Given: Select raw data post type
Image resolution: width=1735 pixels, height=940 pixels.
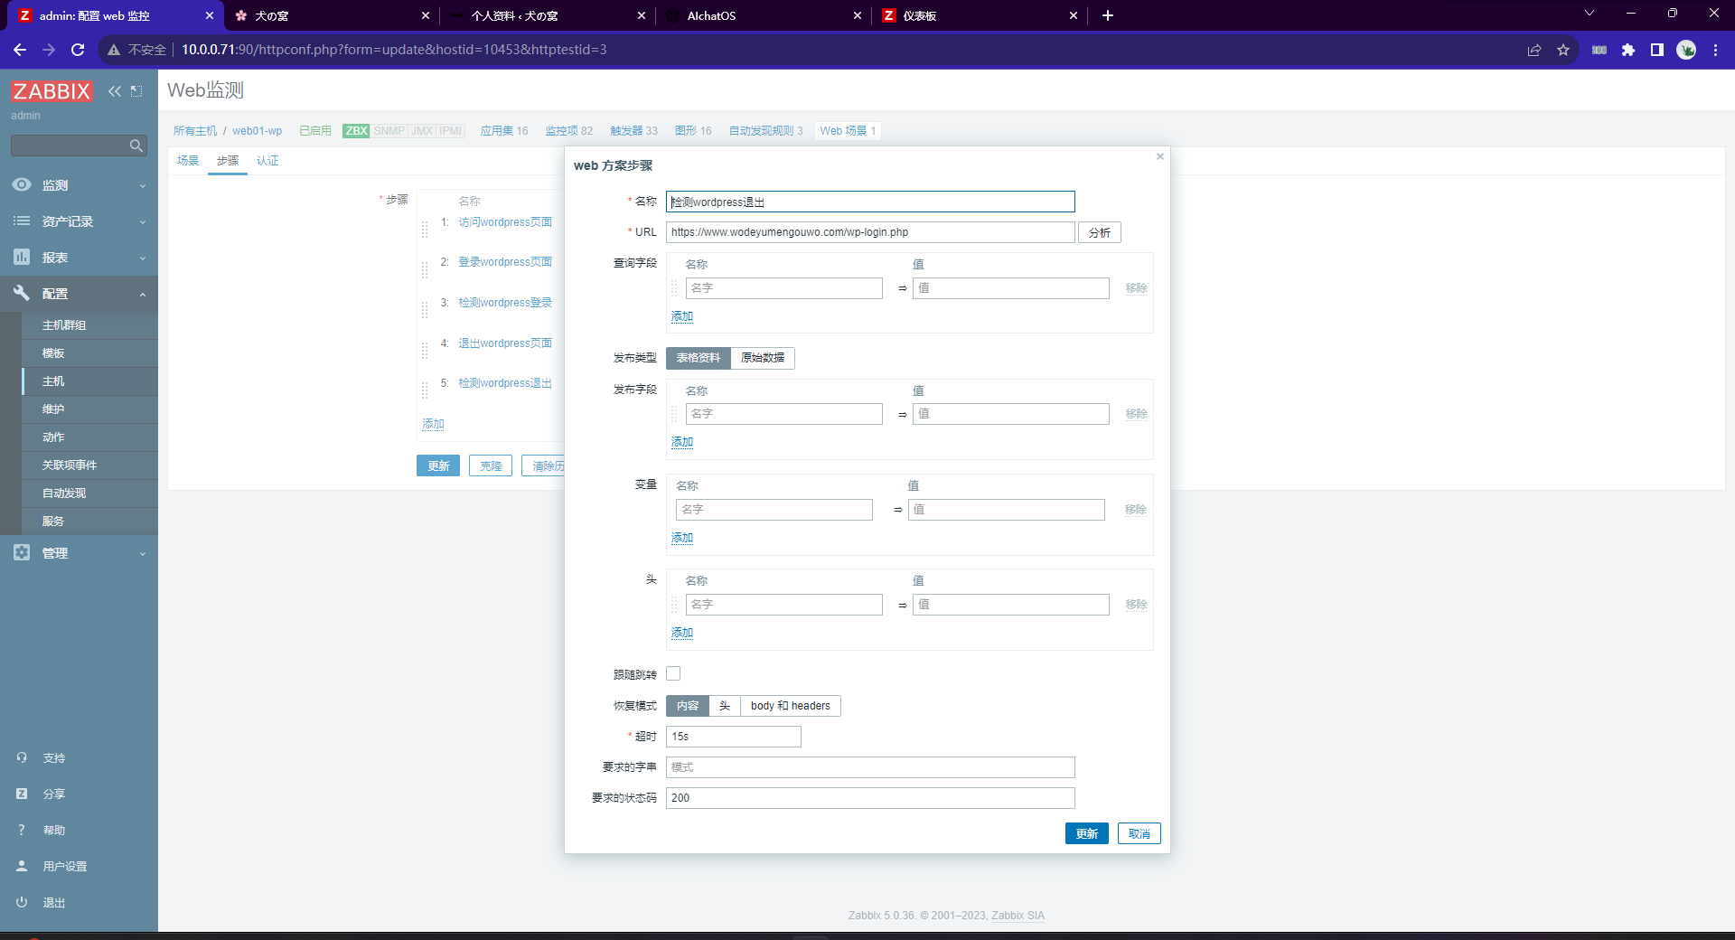Looking at the screenshot, I should click(762, 358).
